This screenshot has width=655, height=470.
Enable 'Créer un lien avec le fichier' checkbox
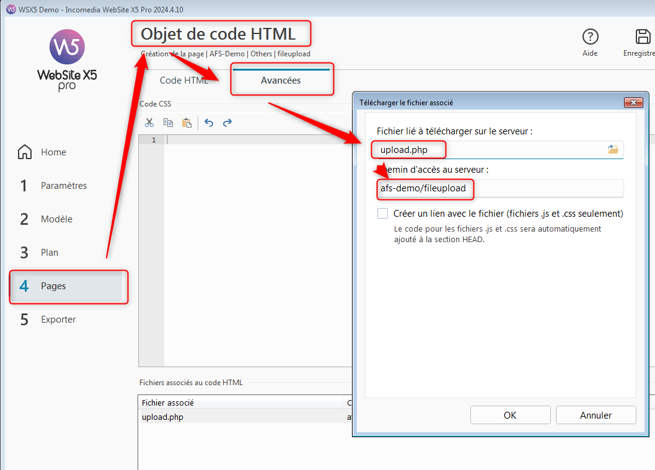coord(383,214)
